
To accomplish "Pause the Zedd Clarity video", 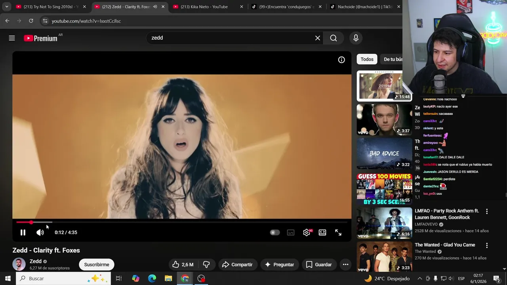I will 23,233.
